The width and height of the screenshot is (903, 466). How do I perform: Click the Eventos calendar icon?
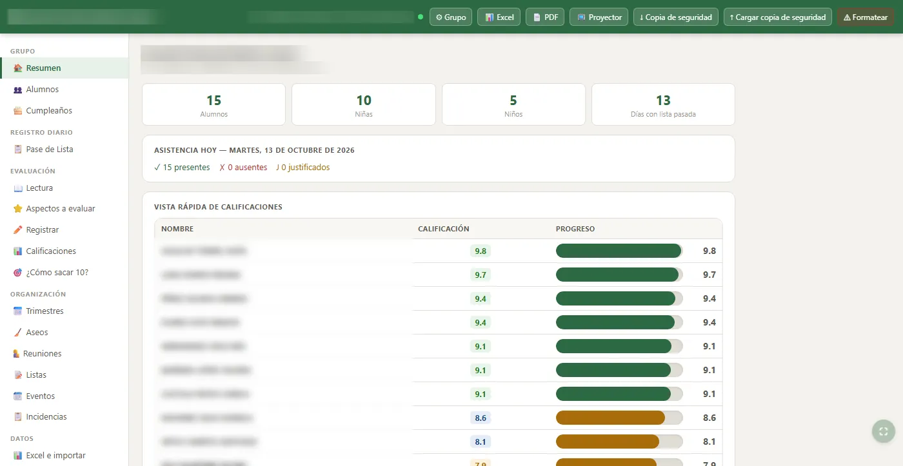tap(18, 396)
